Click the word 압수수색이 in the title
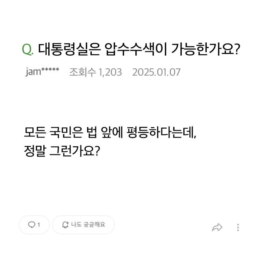262x262 pixels. coord(136,49)
